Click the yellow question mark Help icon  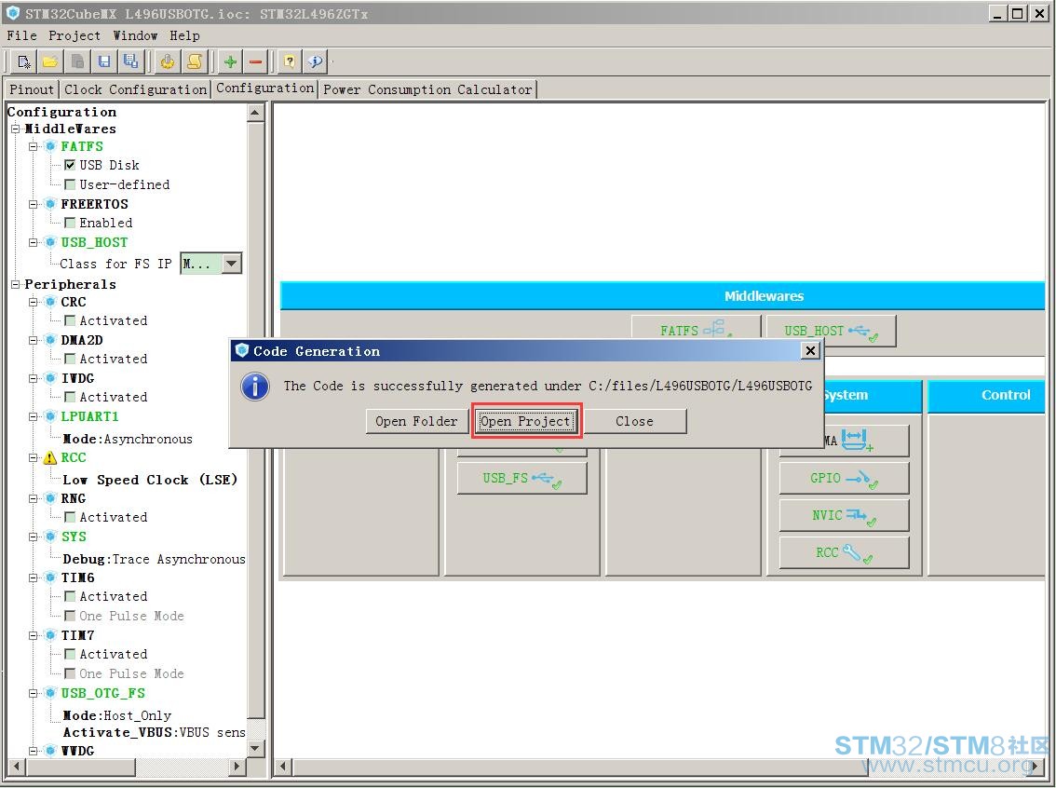(x=290, y=62)
